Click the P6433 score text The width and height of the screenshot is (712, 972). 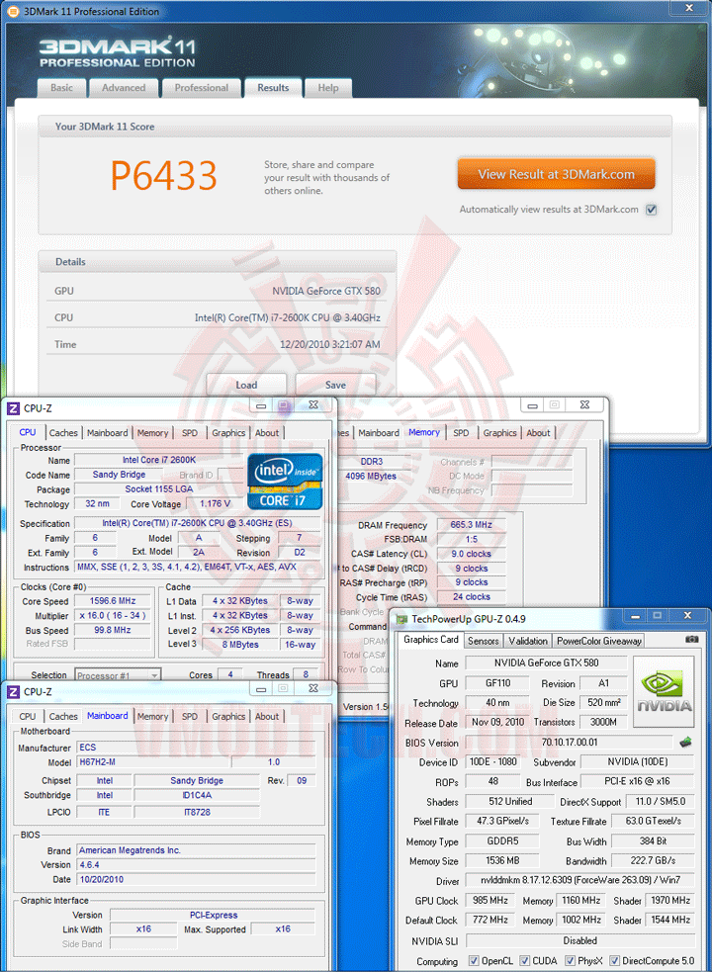pyautogui.click(x=164, y=175)
